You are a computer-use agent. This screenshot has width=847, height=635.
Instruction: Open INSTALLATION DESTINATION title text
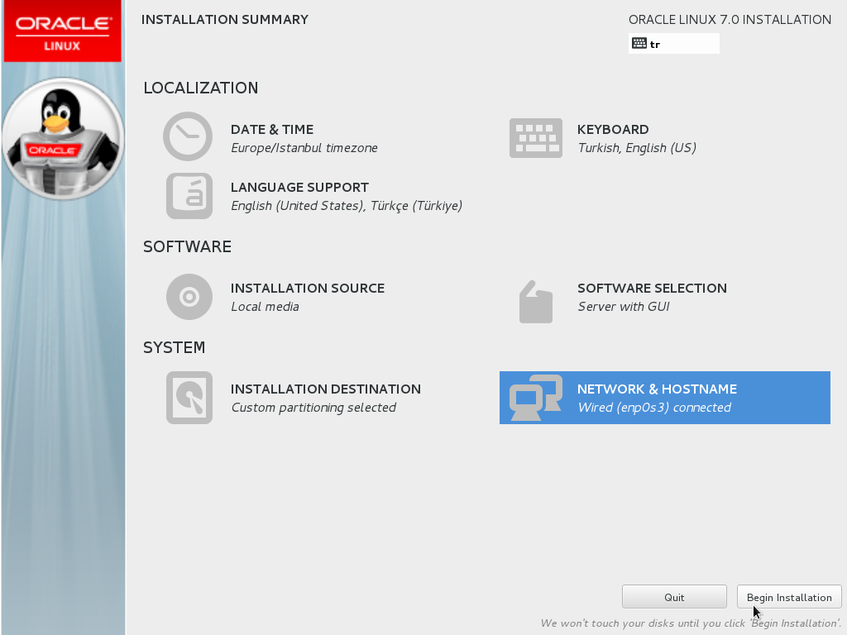[x=325, y=389]
